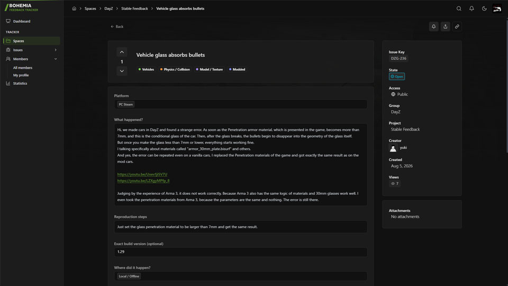Screen dimensions: 508x286
Task: Click the page vertical scrollbar
Action: [507, 86]
